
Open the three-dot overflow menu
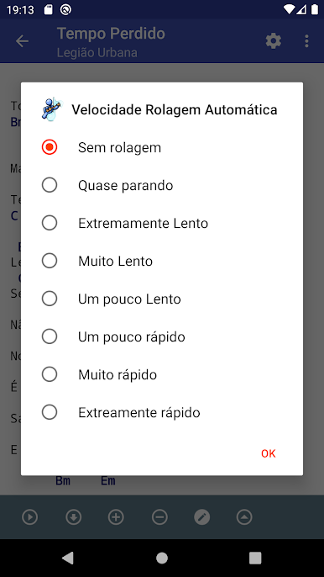tap(306, 41)
